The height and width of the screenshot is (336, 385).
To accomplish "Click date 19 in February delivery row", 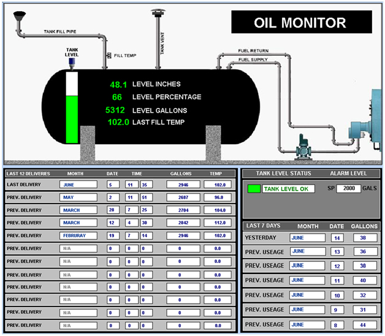I will pyautogui.click(x=113, y=235).
